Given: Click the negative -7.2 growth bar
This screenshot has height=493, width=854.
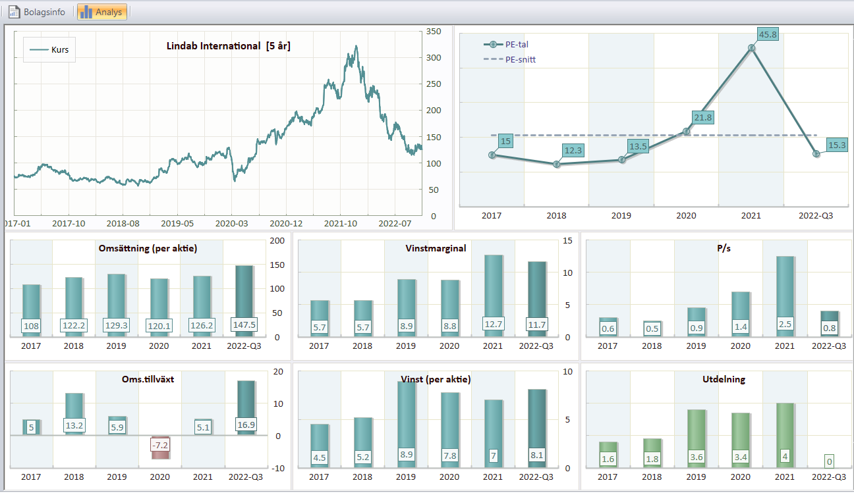Looking at the screenshot, I should point(160,447).
